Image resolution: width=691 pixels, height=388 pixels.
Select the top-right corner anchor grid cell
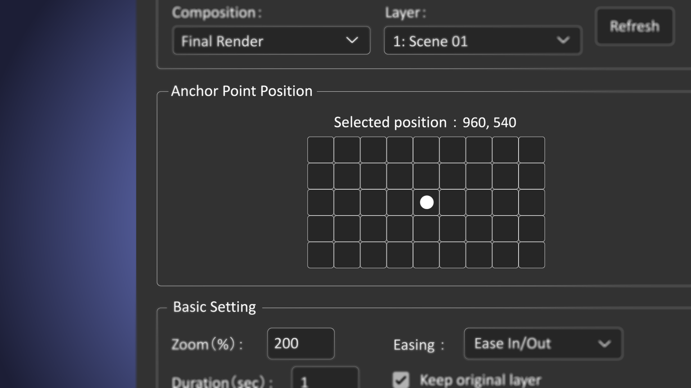pos(532,150)
